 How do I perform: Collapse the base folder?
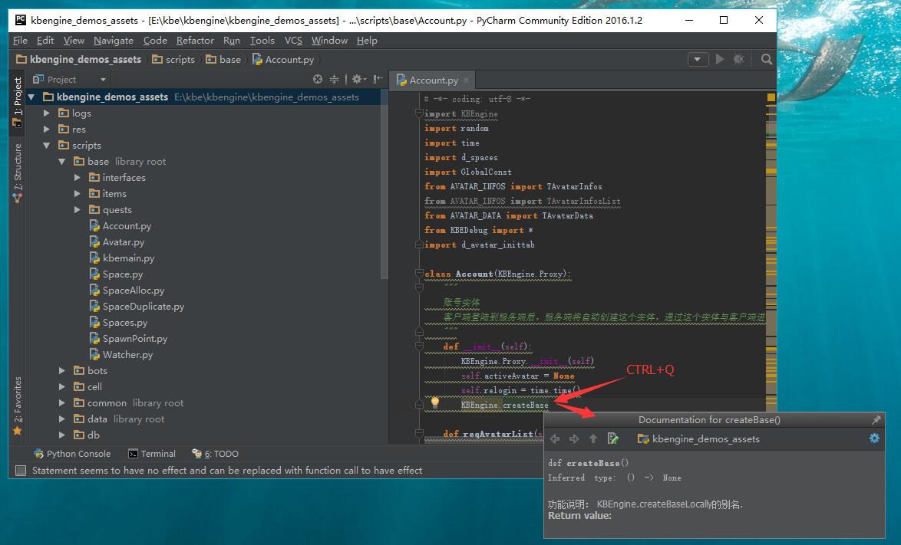point(62,161)
